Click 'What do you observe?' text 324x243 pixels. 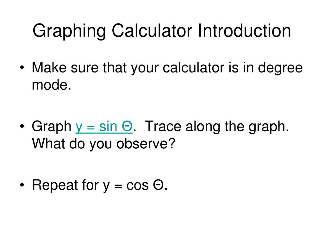[103, 144]
